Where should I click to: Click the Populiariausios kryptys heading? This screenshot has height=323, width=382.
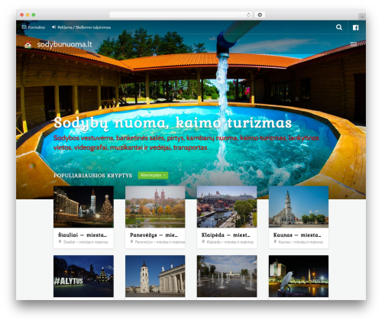(93, 176)
